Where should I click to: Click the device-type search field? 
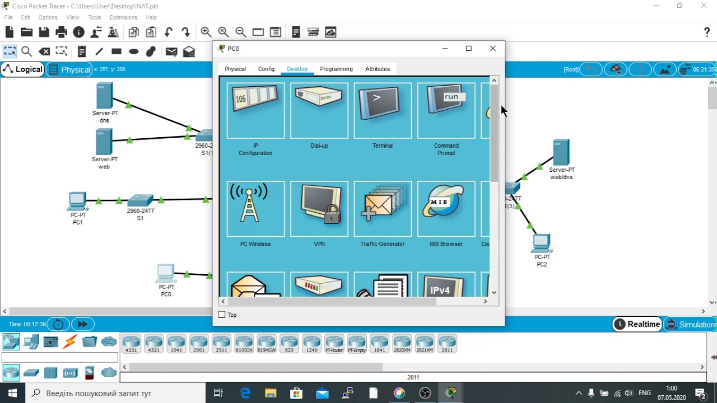60,358
